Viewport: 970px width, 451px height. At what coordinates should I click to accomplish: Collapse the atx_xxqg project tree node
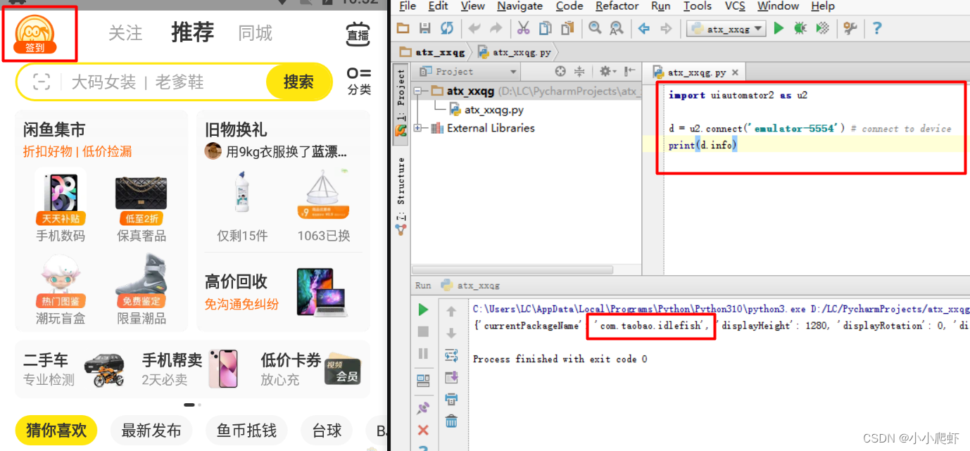[x=417, y=91]
